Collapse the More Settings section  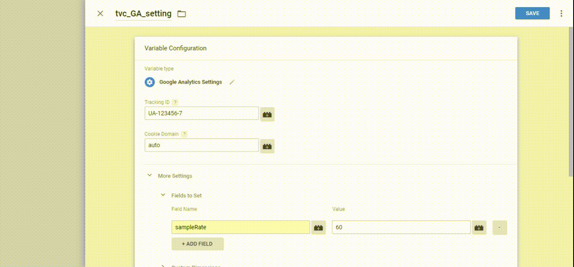(x=150, y=175)
